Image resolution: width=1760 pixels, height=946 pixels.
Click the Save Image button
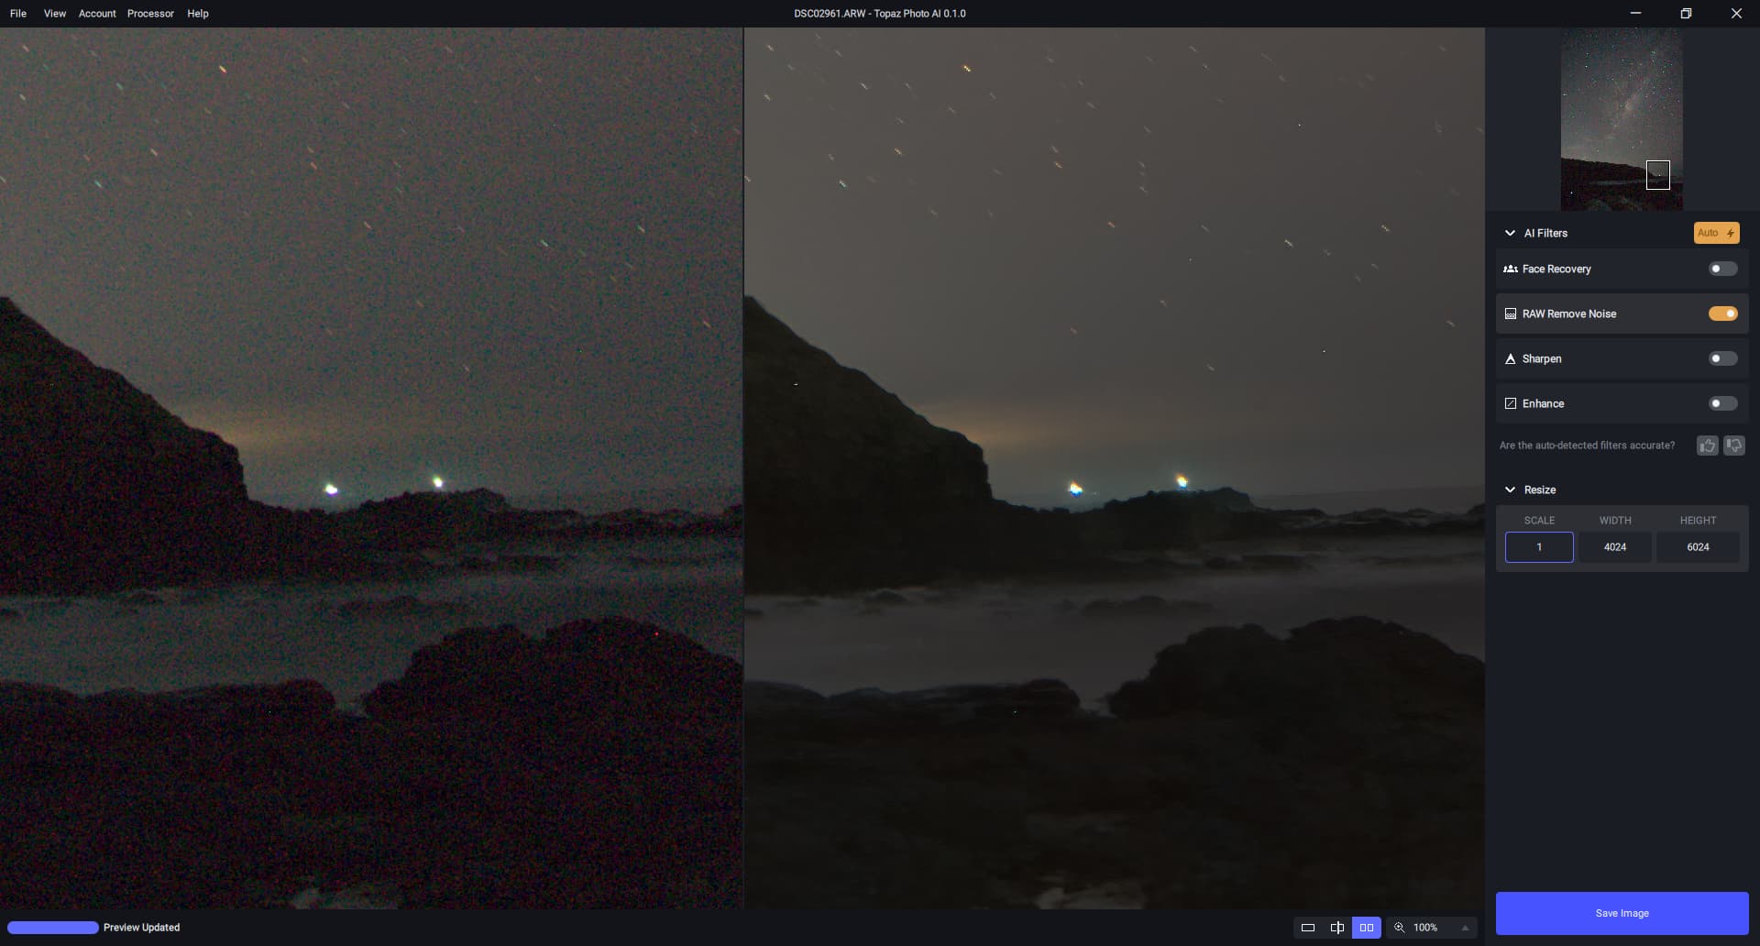[x=1622, y=913]
